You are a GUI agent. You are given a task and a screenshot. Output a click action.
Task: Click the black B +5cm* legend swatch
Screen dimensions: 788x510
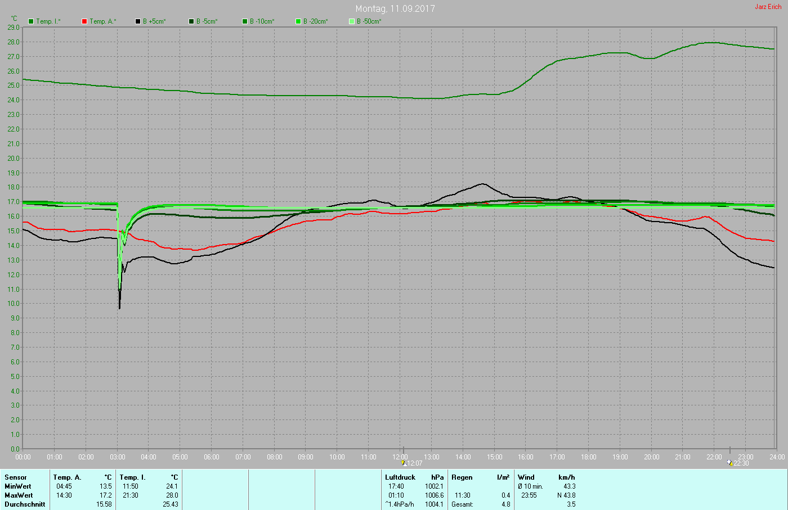click(138, 21)
